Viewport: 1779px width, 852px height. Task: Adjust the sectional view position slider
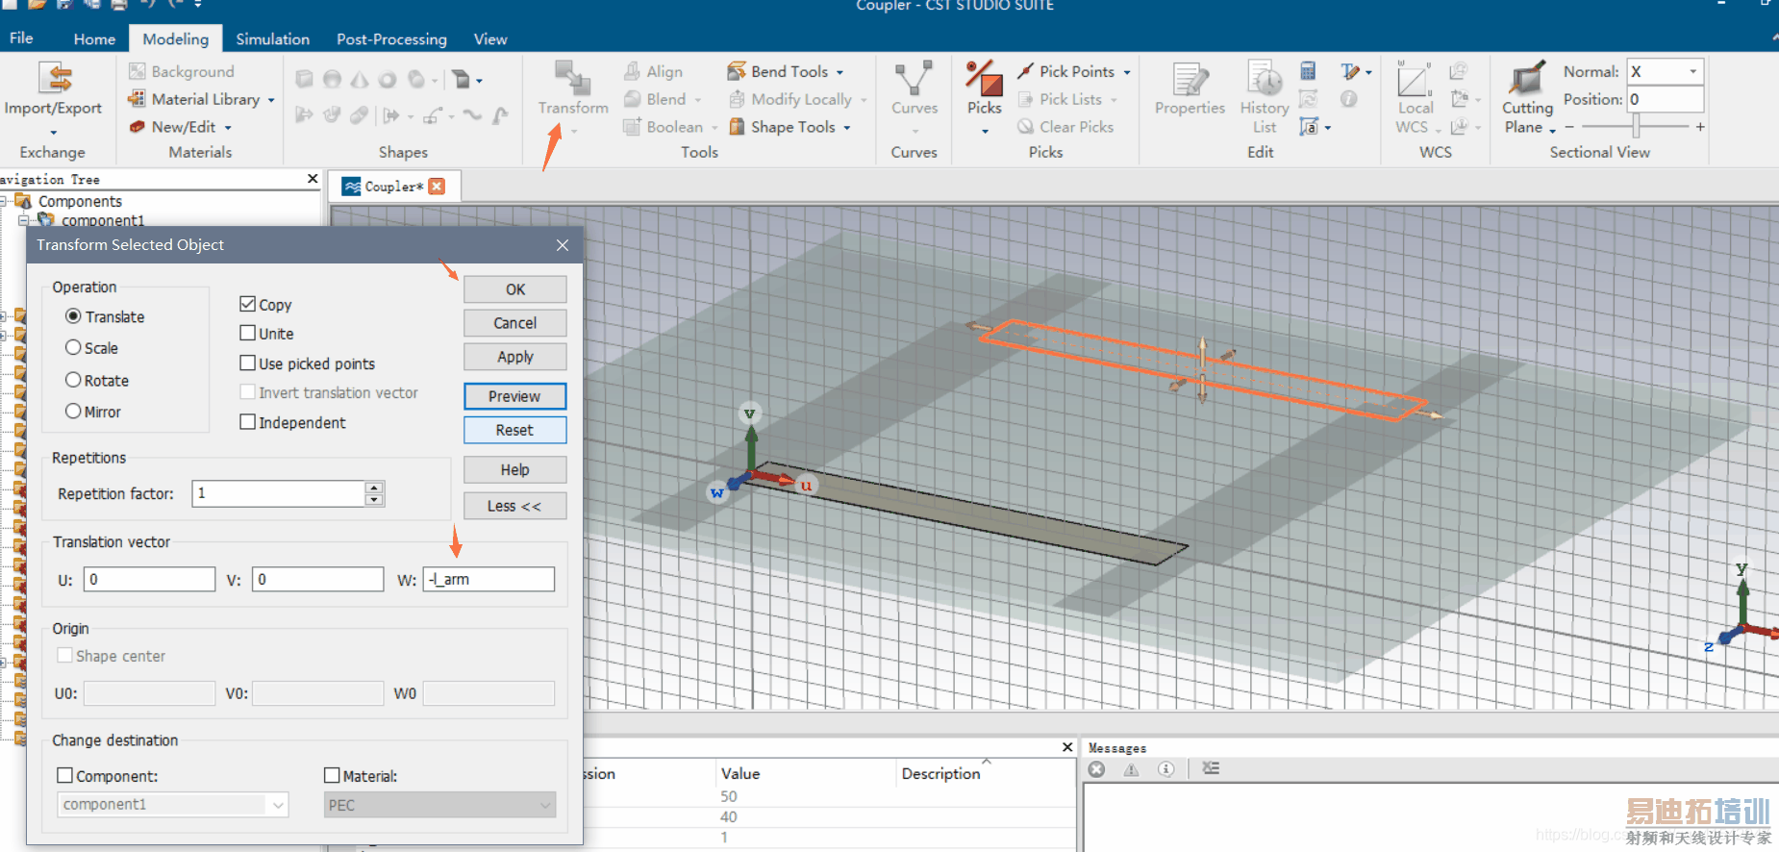point(1635,127)
